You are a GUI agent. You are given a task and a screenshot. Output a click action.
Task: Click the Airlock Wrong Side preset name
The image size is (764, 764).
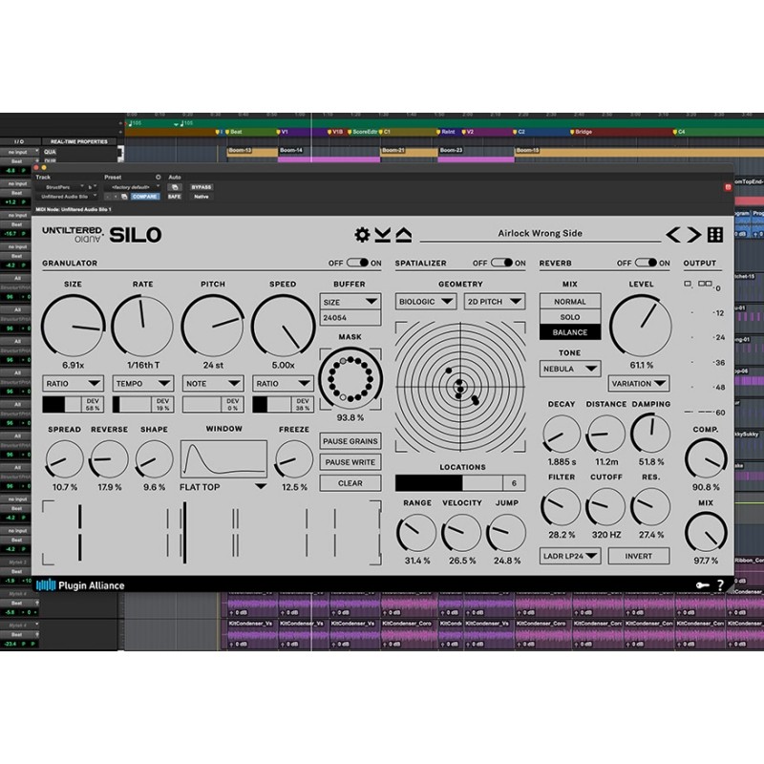[540, 233]
